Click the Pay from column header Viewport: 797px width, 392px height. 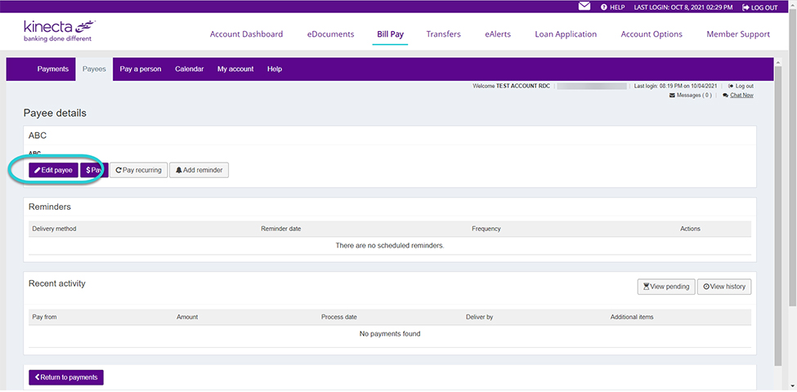(x=44, y=317)
